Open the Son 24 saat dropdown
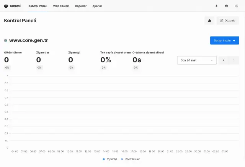The height and width of the screenshot is (167, 245). (197, 60)
